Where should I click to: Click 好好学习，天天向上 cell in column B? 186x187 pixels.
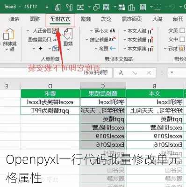[155, 111]
